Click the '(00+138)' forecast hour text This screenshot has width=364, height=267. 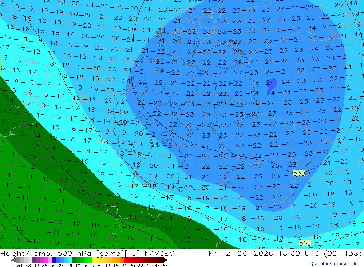[343, 253]
